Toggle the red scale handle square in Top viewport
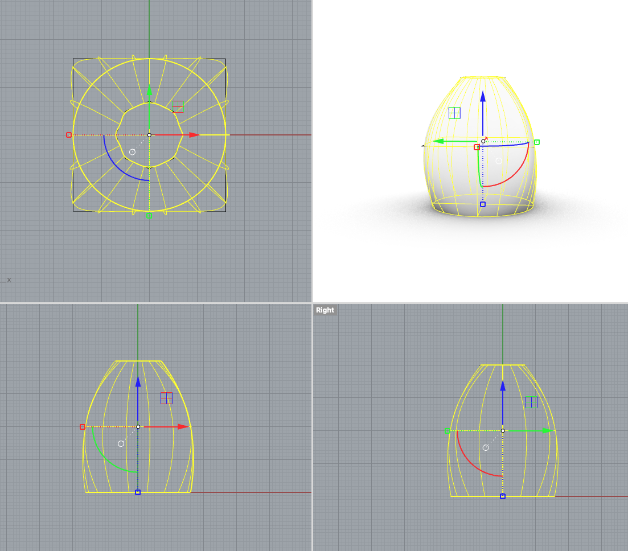This screenshot has height=551, width=628. pyautogui.click(x=68, y=135)
